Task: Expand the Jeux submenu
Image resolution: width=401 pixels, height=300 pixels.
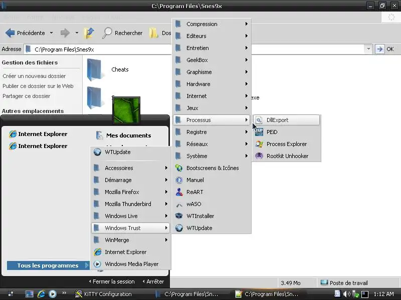Action: (212, 108)
